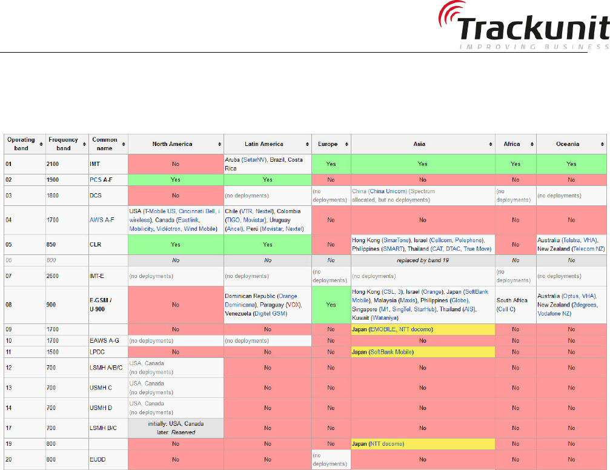
Task: Open the SetarNV link under Aruba
Action: coord(254,159)
